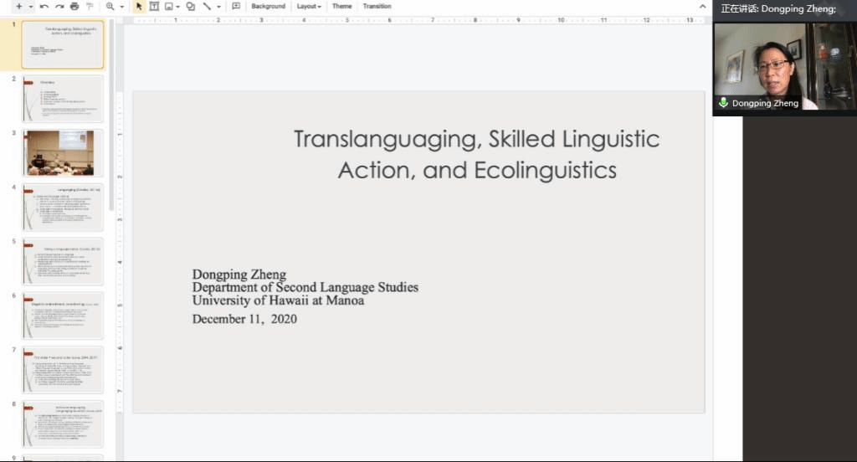The width and height of the screenshot is (857, 462).
Task: Click the 'Dongping Zheng' name tag on video
Action: pyautogui.click(x=765, y=103)
